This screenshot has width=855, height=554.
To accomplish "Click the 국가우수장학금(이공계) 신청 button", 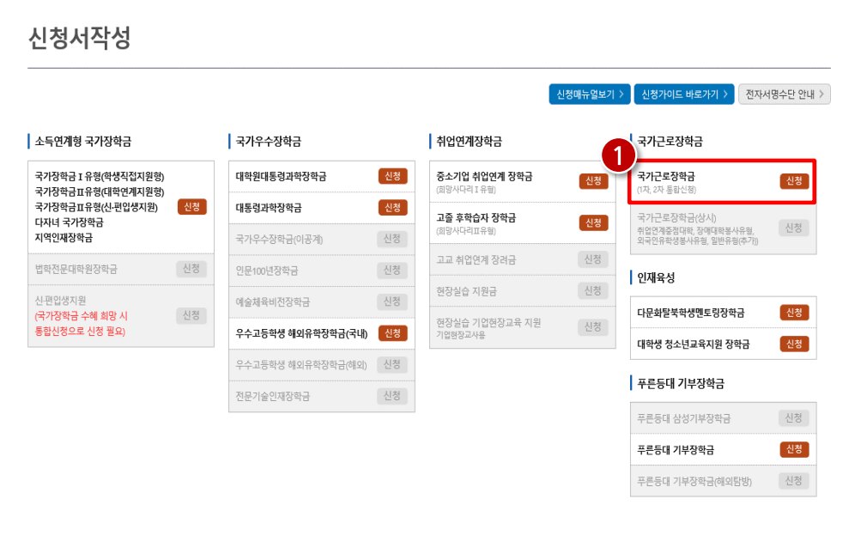I will pyautogui.click(x=393, y=239).
